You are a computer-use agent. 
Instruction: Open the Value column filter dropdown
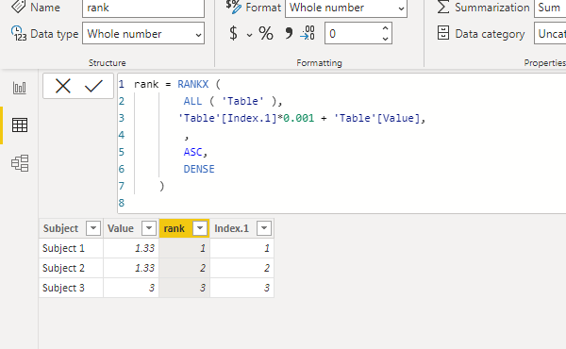coord(149,228)
